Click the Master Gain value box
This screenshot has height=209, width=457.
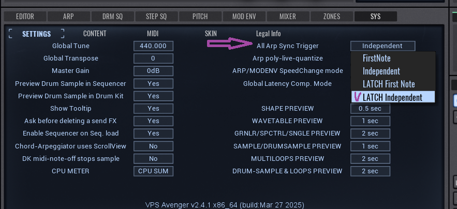tap(153, 71)
